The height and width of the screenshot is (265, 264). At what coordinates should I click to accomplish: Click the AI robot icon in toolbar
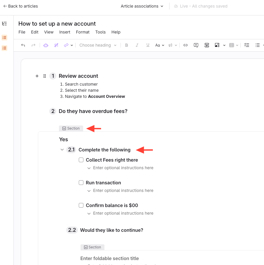[x=46, y=45]
